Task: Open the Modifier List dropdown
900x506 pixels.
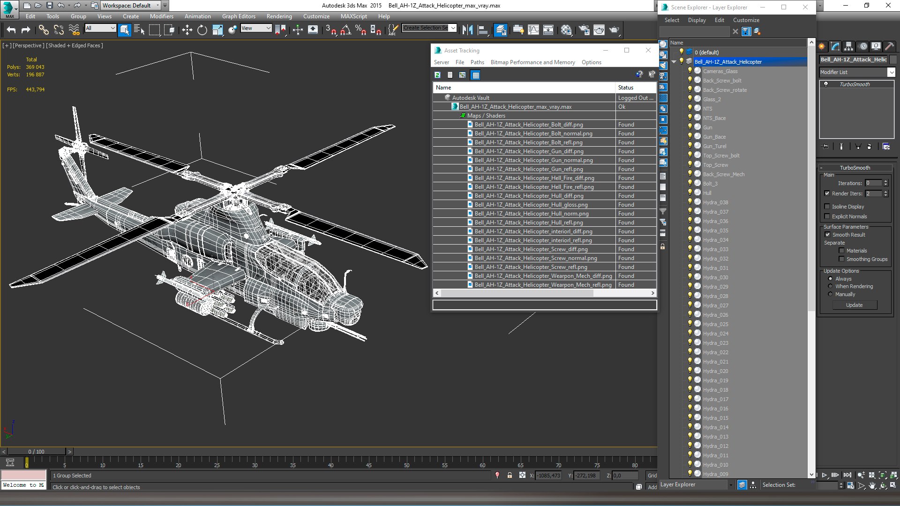Action: point(857,72)
